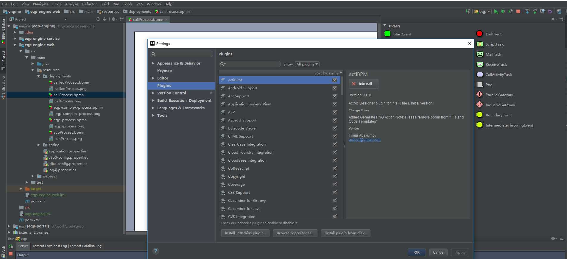Select the InclusiveGateway diamond icon
The width and height of the screenshot is (567, 259).
tap(479, 105)
